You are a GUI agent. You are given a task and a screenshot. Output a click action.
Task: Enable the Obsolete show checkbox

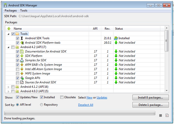tap(62, 97)
